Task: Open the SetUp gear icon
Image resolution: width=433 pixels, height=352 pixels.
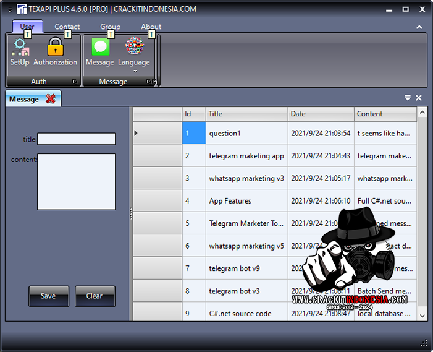Action: 20,48
